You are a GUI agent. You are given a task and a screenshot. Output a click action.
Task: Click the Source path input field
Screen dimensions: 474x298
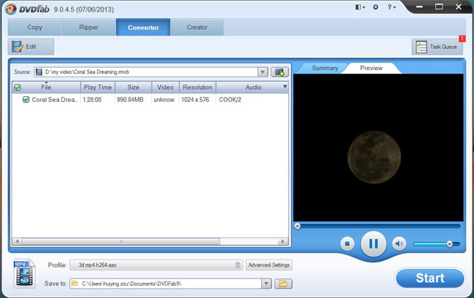tap(146, 72)
